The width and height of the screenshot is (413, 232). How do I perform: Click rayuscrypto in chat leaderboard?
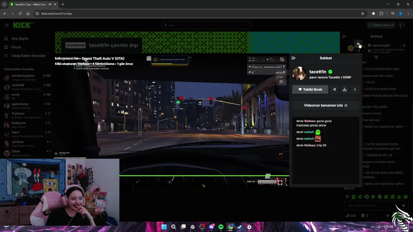[381, 45]
